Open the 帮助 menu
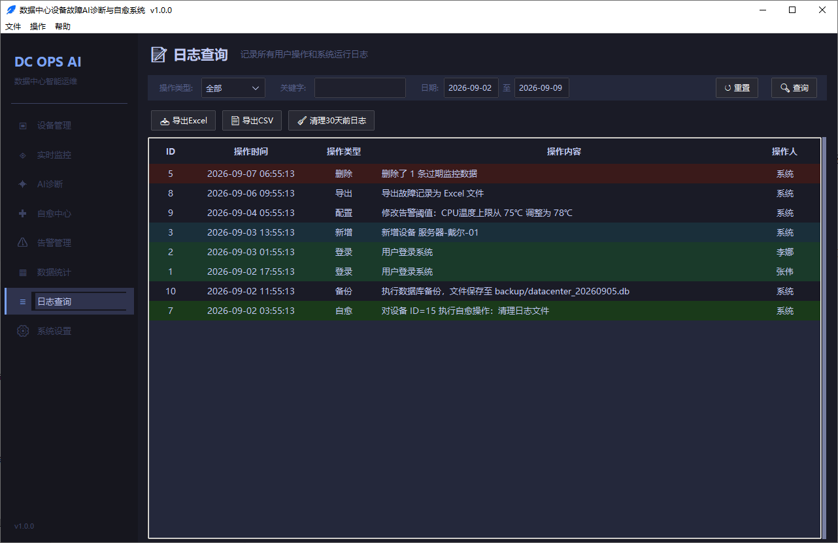The image size is (838, 543). (63, 27)
